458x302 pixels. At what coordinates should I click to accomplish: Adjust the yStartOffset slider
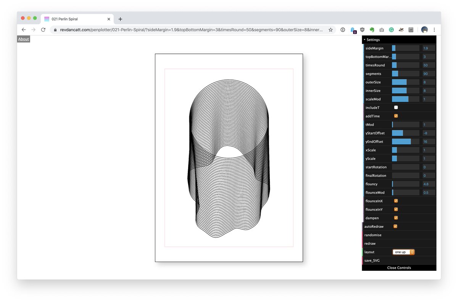(x=406, y=133)
